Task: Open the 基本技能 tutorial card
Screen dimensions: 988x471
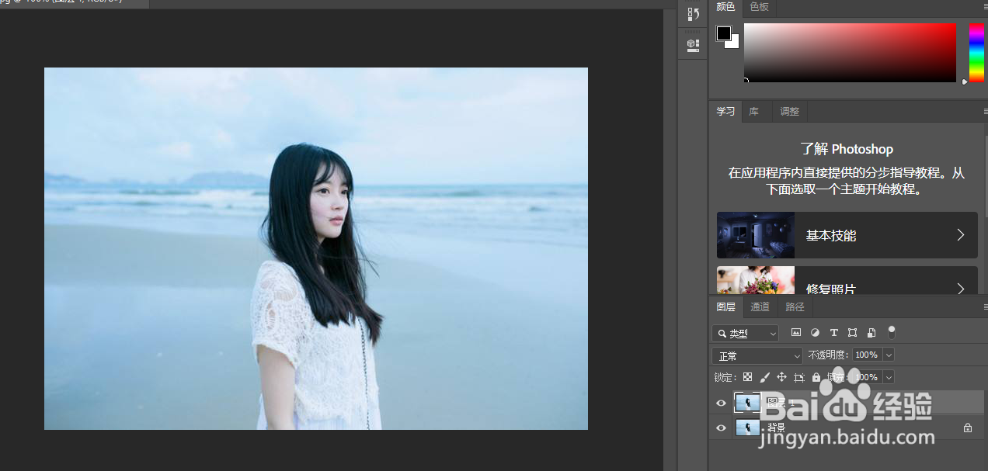Action: click(847, 235)
